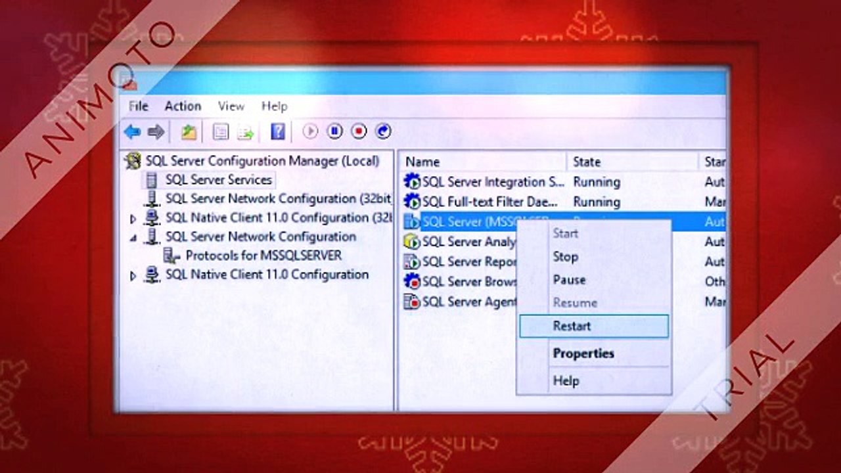The height and width of the screenshot is (473, 841).
Task: Click Running state of SQL Full-text Filter Daemon
Action: coord(597,202)
